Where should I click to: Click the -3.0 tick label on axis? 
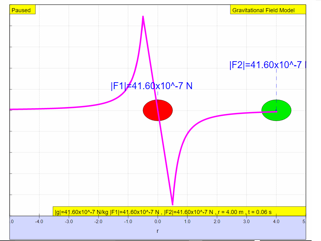(69, 222)
